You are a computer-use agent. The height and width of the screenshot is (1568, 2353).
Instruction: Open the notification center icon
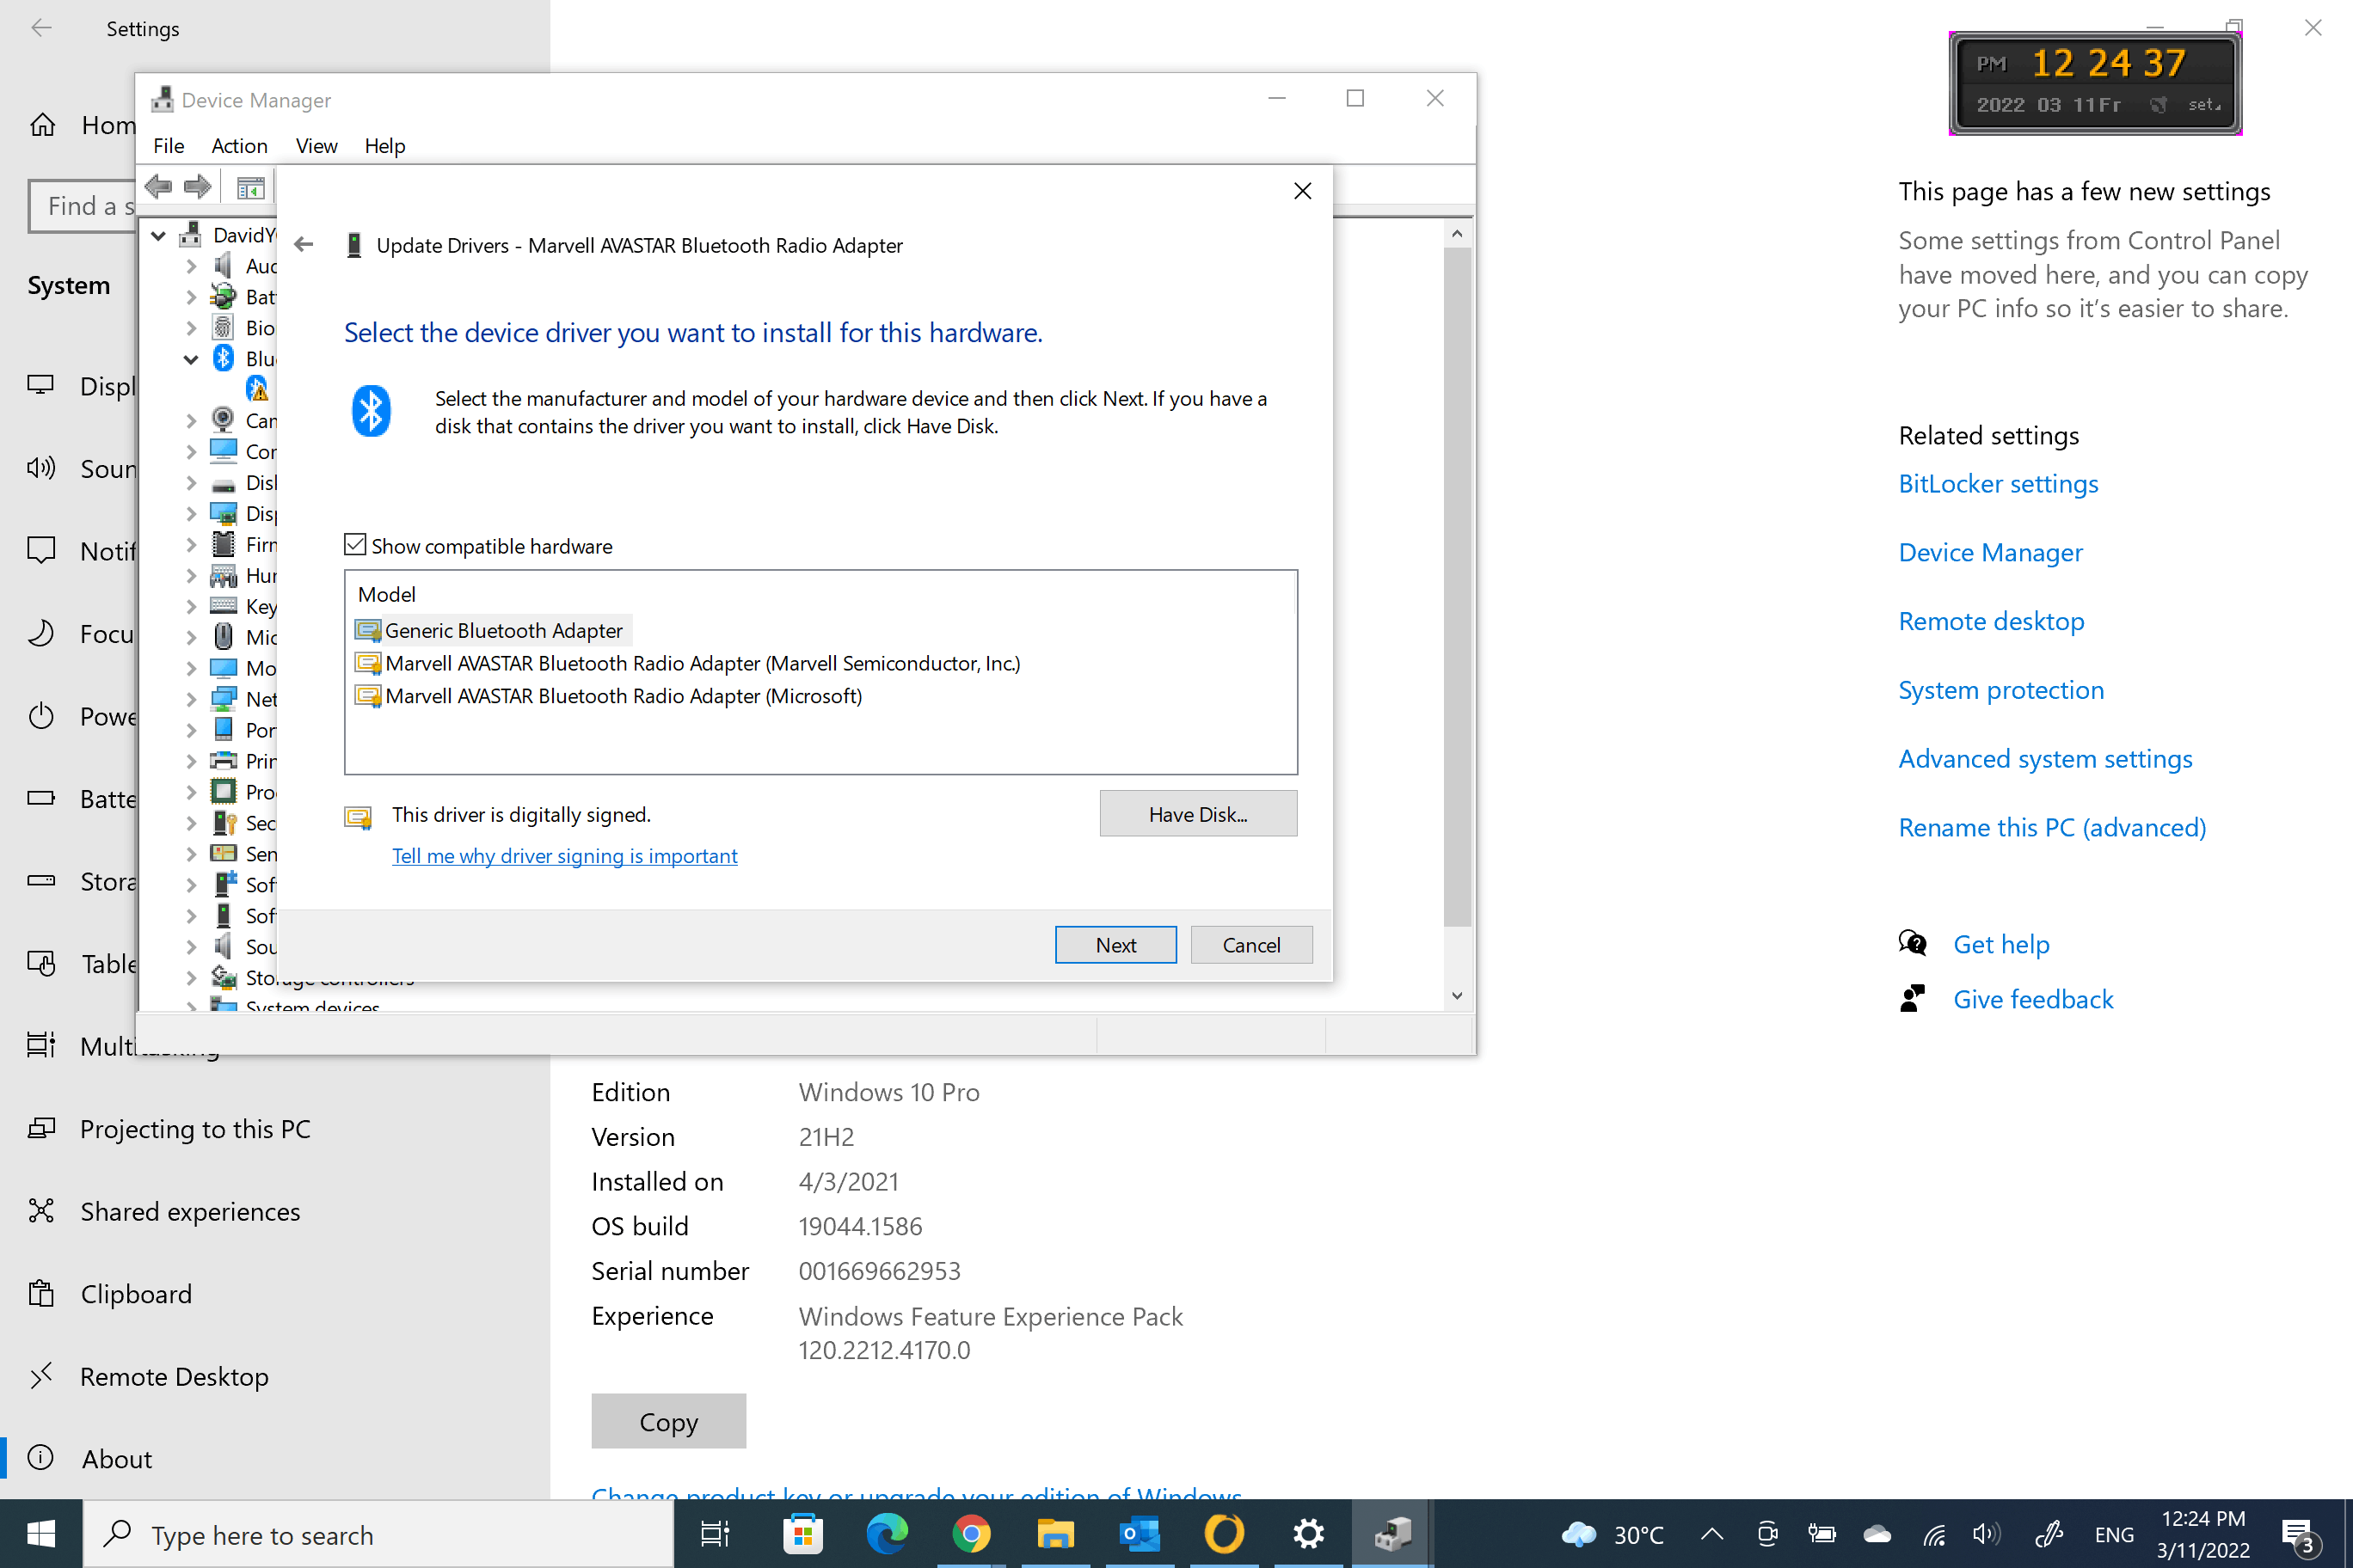click(2297, 1533)
